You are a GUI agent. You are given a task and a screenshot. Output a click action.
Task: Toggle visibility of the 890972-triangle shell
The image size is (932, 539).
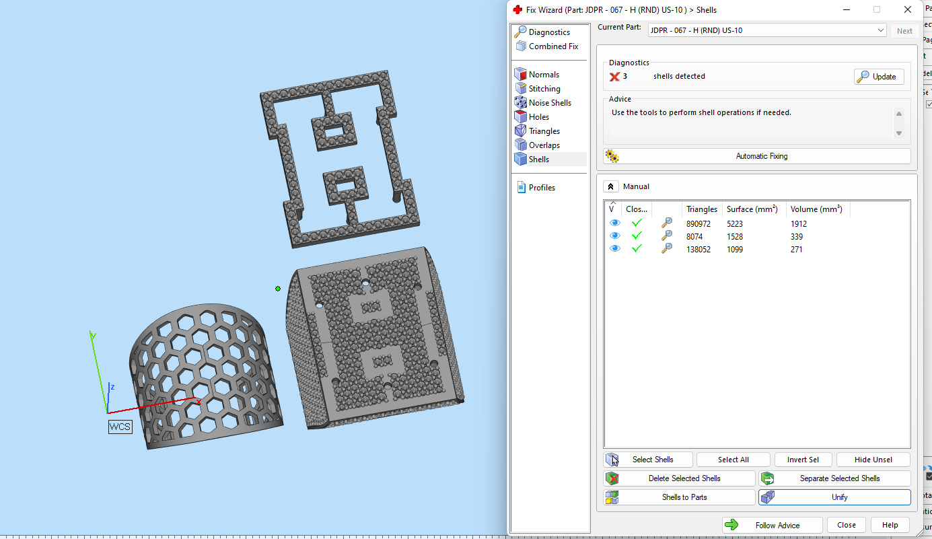pyautogui.click(x=615, y=223)
